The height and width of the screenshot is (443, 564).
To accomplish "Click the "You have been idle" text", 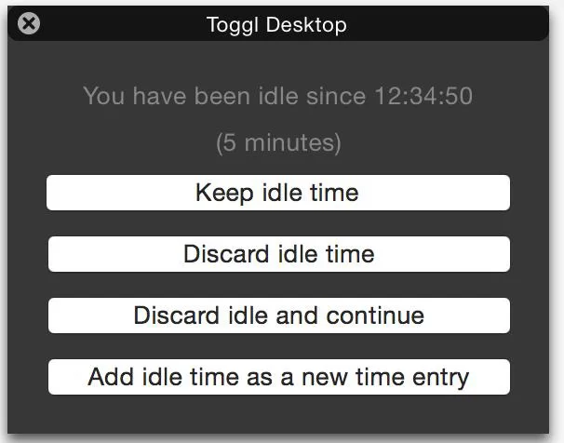I will (x=277, y=95).
